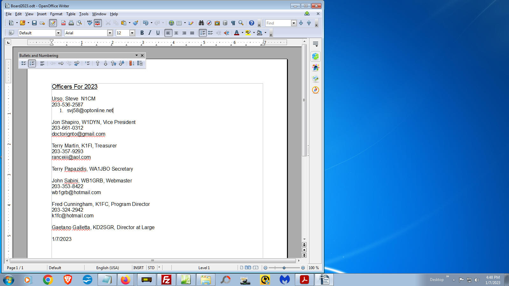509x286 pixels.
Task: Click the Zoom In plus button
Action: [x=303, y=268]
